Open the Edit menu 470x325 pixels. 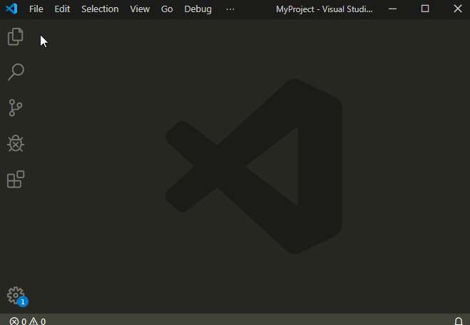[x=62, y=9]
